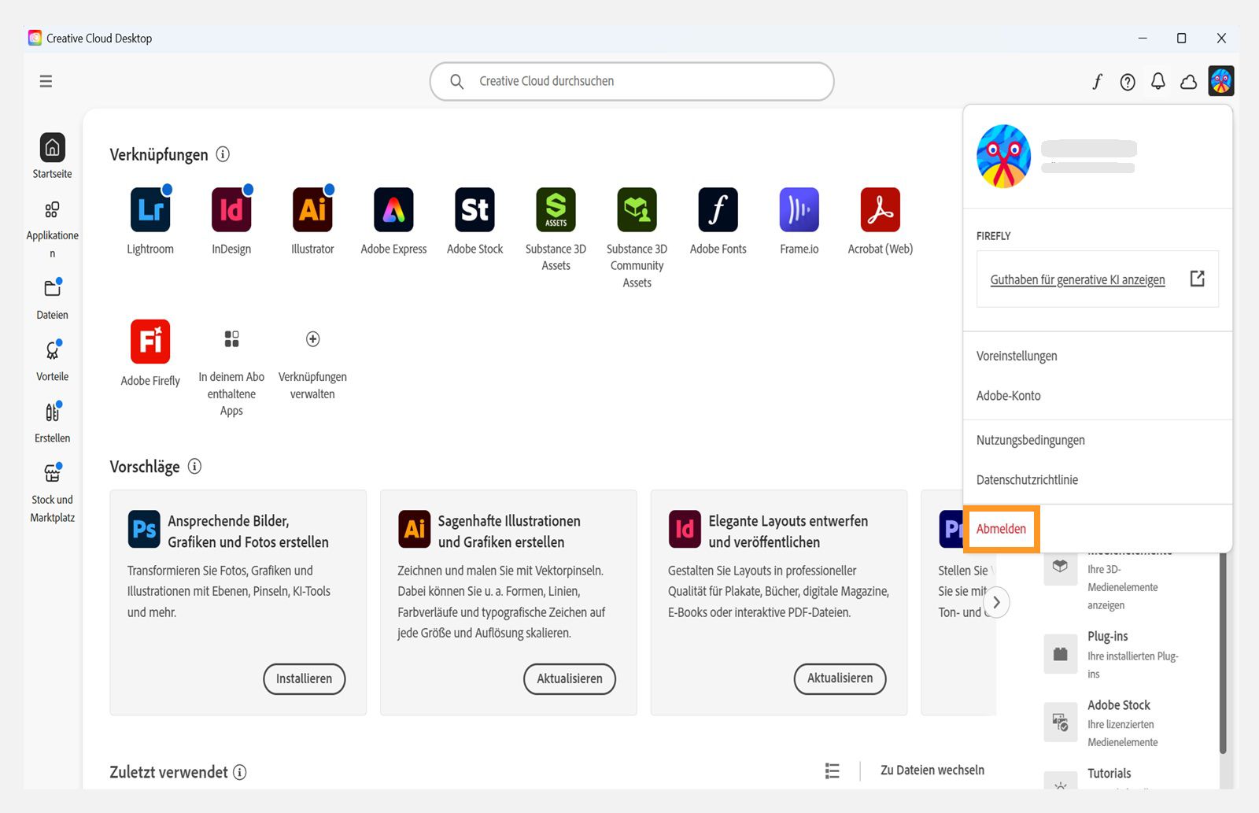Show info for Zuletzt verwendet heading

(240, 772)
